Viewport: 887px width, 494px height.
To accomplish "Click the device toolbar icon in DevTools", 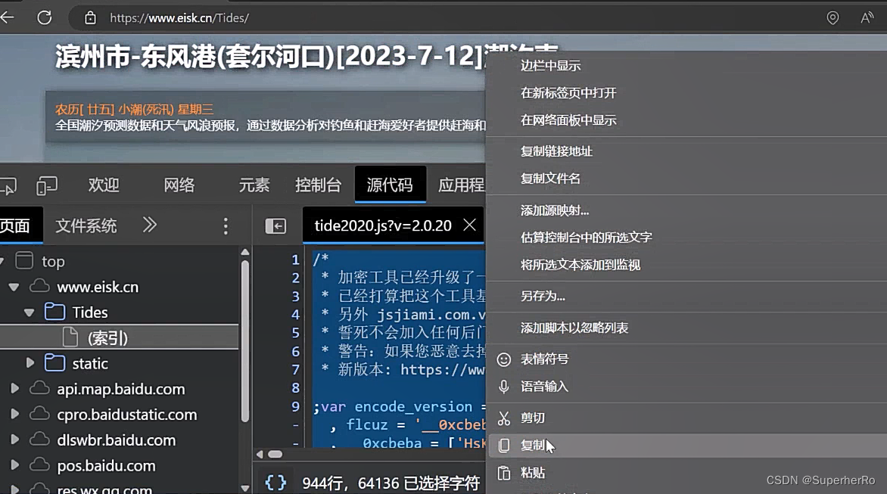I will coord(47,185).
